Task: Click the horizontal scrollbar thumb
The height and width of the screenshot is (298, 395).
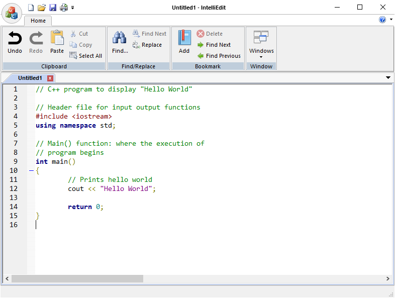Action: [77, 278]
